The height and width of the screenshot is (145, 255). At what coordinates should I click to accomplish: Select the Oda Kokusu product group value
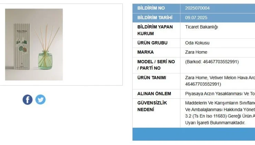197,43
